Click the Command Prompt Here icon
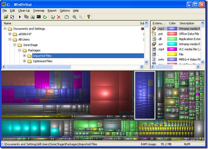The width and height of the screenshot is (208, 149). [39, 17]
